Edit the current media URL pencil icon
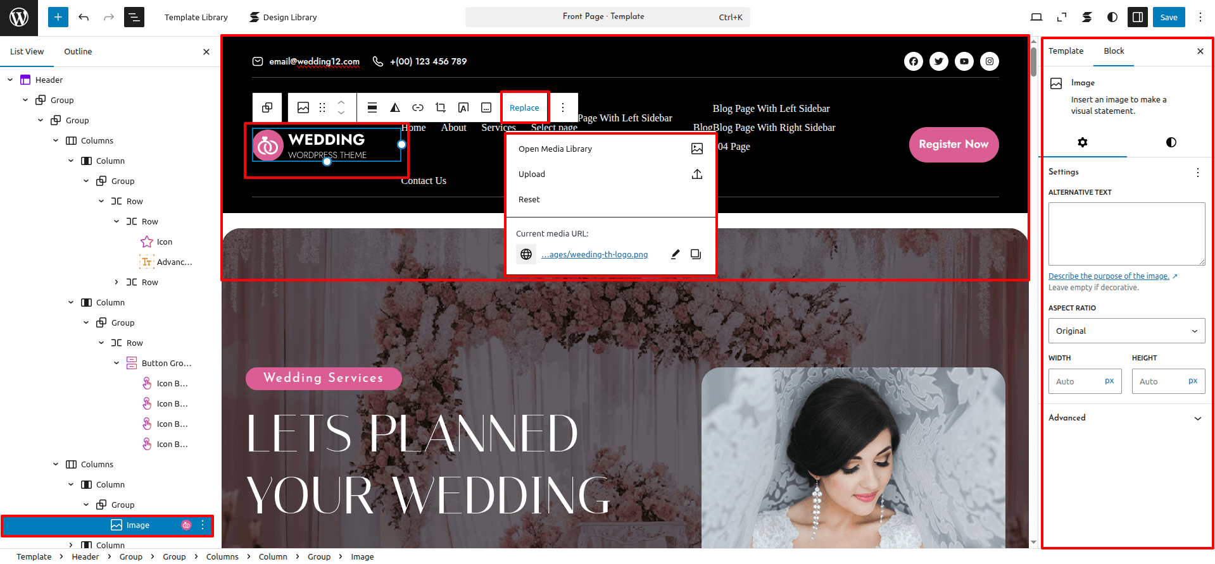 coord(676,254)
